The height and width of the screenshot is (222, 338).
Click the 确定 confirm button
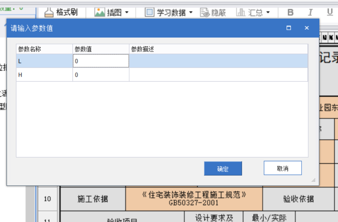[x=223, y=168]
